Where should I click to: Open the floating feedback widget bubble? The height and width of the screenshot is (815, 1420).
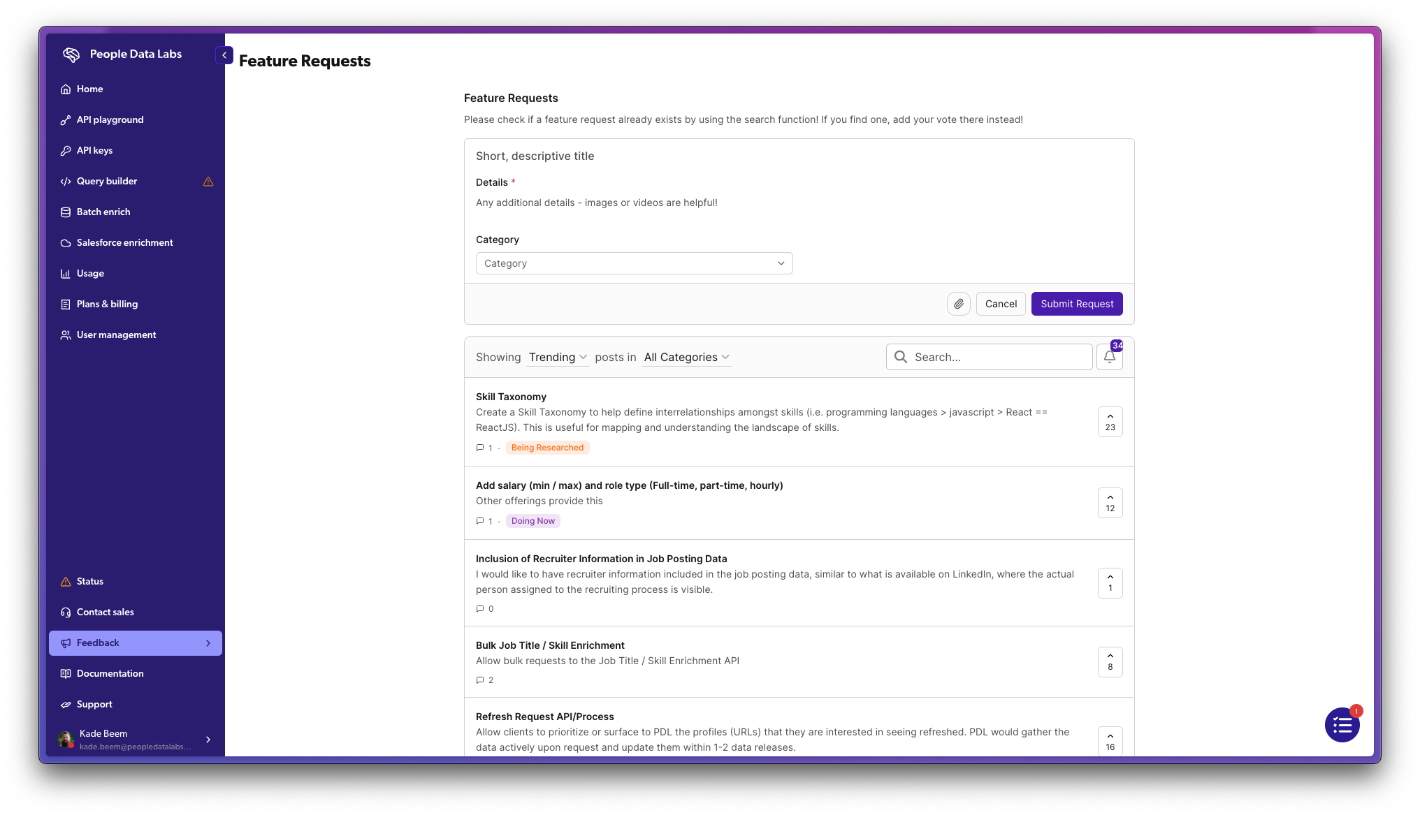[1342, 725]
